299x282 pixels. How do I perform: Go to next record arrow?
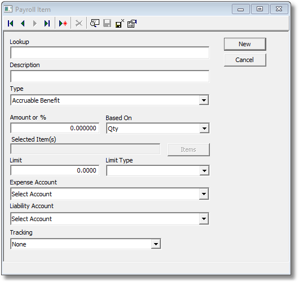[x=35, y=24]
